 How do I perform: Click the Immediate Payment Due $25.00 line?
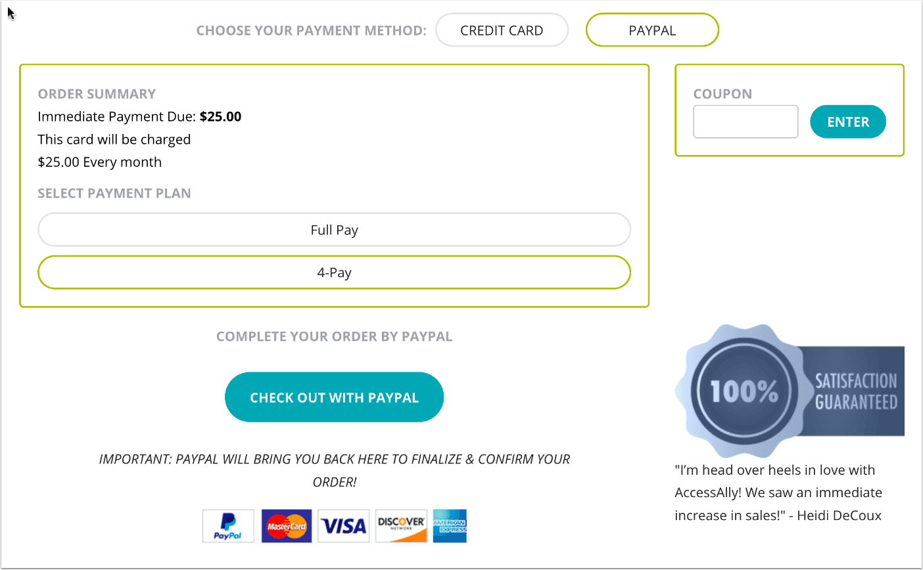(x=139, y=117)
